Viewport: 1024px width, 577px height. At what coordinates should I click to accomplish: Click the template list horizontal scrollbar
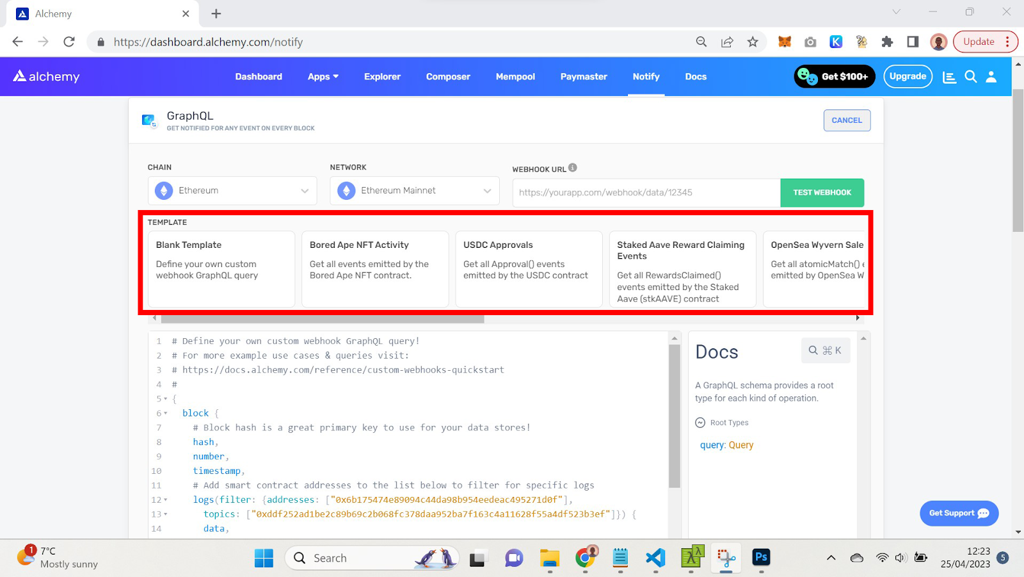pos(323,318)
